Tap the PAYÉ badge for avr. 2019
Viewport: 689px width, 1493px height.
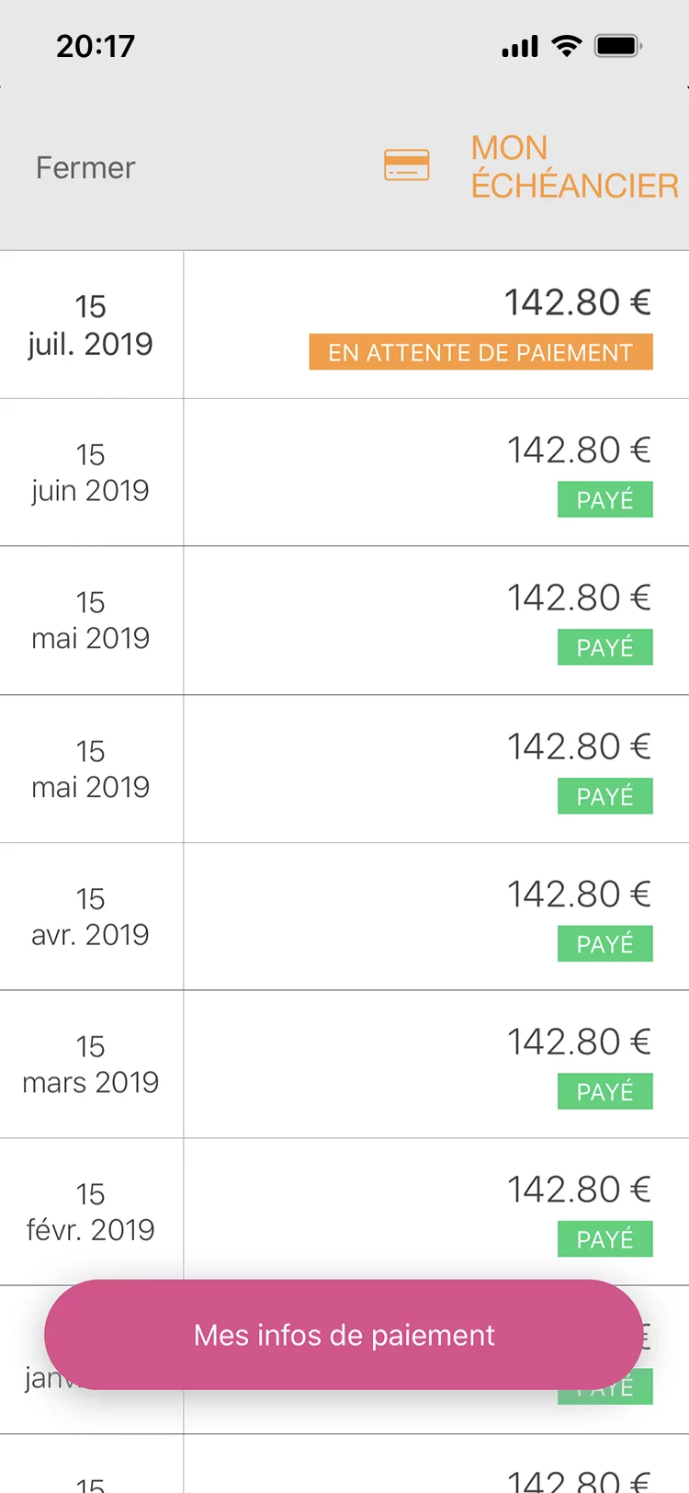tap(604, 944)
